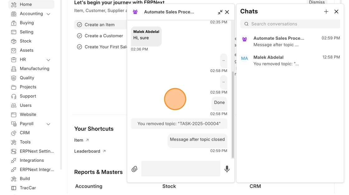Open the Support headset icon

point(14,96)
